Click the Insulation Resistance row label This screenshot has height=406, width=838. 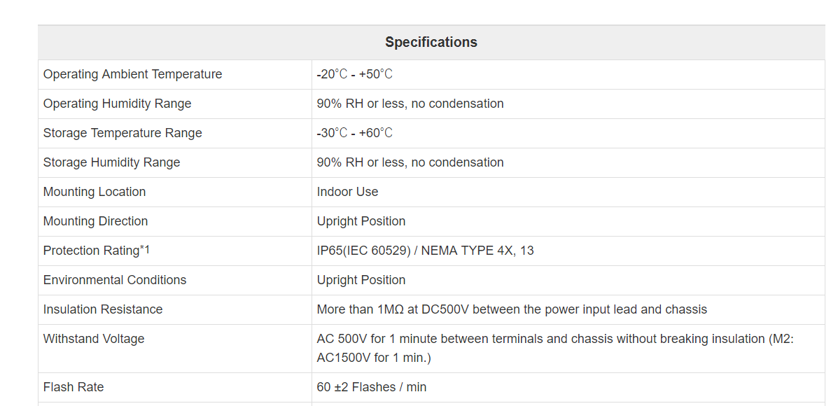(103, 309)
